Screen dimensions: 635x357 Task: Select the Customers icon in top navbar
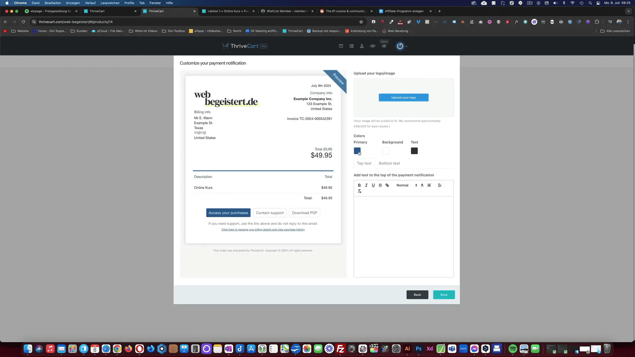362,46
